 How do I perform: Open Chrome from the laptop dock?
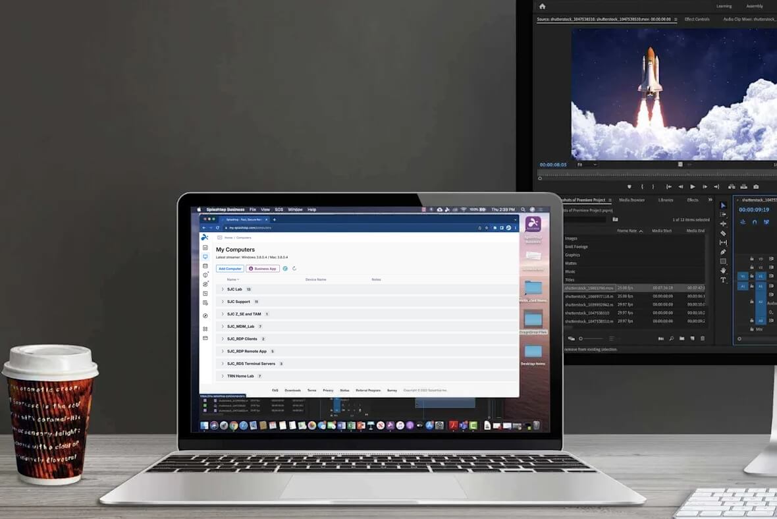point(233,425)
